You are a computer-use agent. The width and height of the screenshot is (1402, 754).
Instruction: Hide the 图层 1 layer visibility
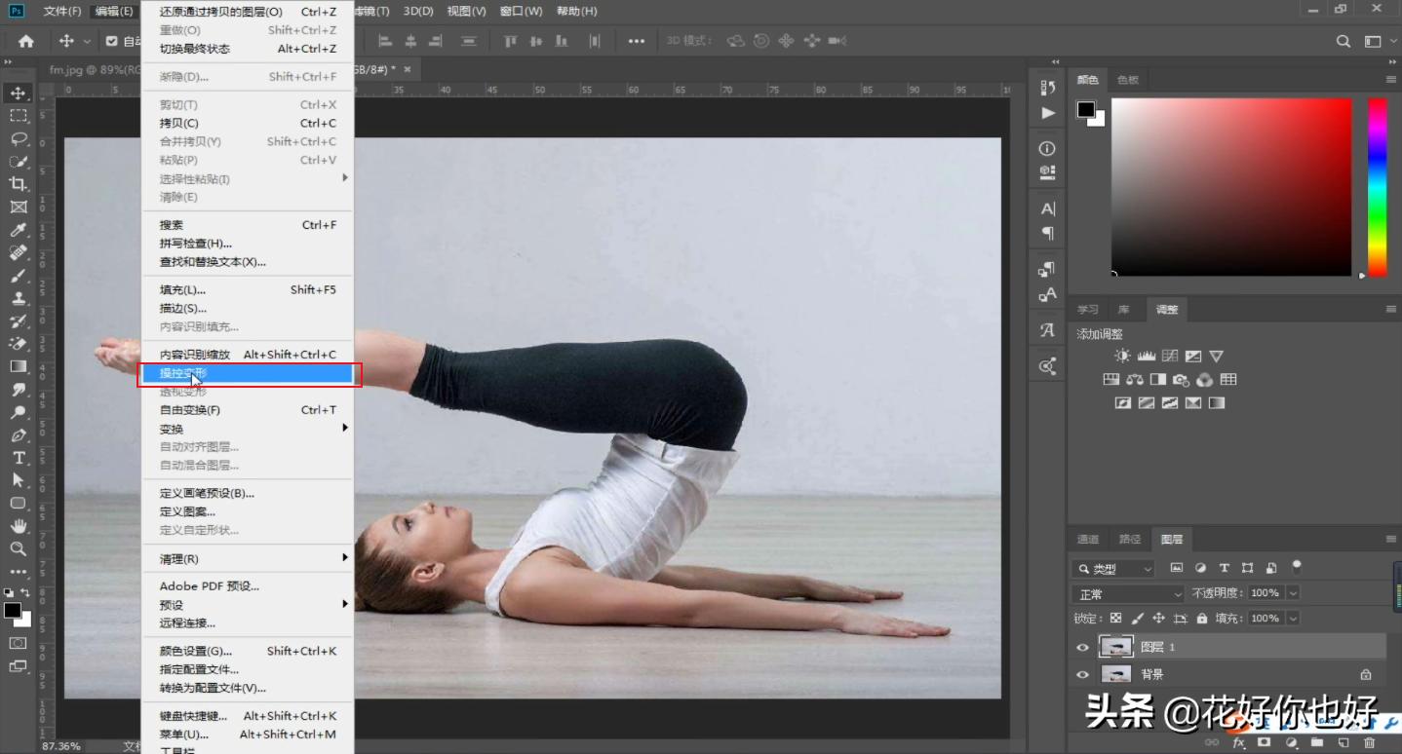1082,647
